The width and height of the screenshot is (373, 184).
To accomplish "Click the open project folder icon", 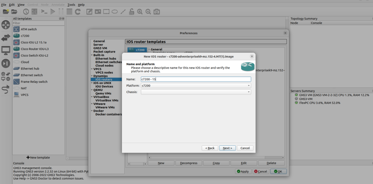I will click(15, 12).
